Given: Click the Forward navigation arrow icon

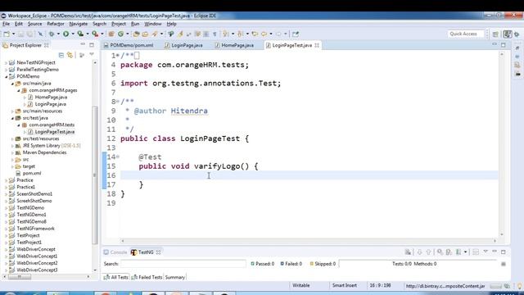Looking at the screenshot, I should 278,34.
